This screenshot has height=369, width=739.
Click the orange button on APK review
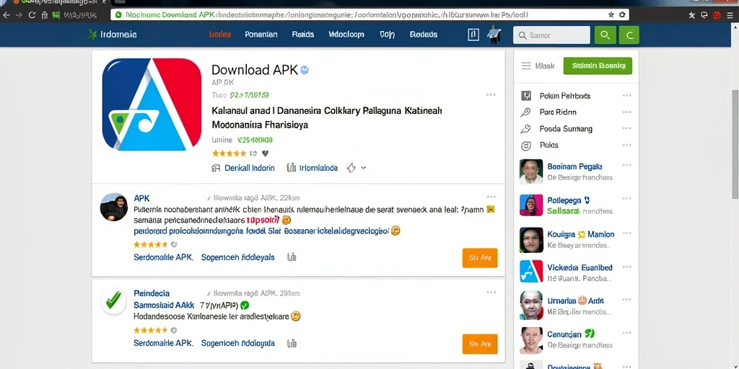[480, 257]
